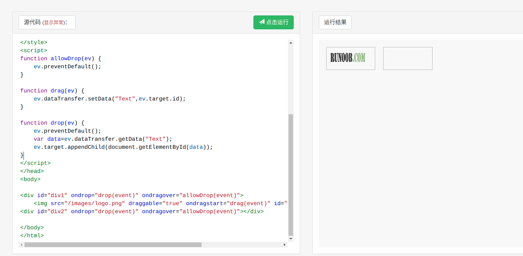
Task: Click the line 'function allowDrop(ev) {'
Action: [61, 58]
